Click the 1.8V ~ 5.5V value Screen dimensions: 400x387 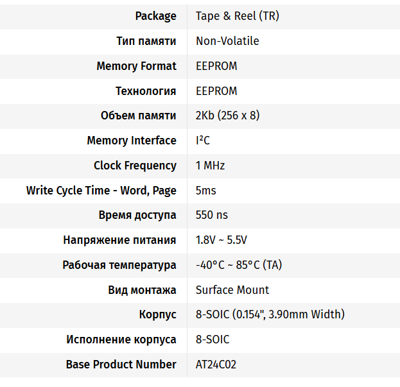[x=221, y=240]
